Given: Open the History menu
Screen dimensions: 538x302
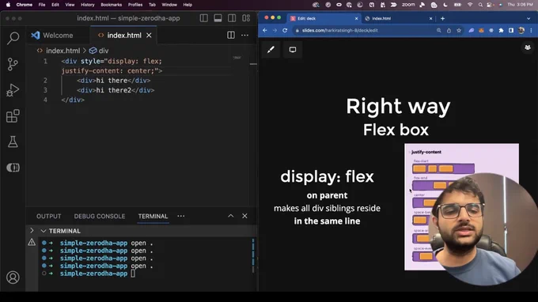Looking at the screenshot, I should (88, 5).
